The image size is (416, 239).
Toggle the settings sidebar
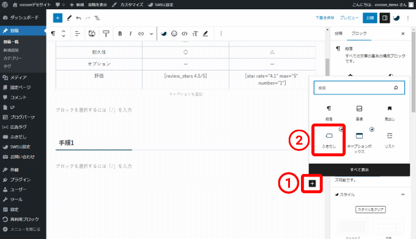[x=385, y=18]
